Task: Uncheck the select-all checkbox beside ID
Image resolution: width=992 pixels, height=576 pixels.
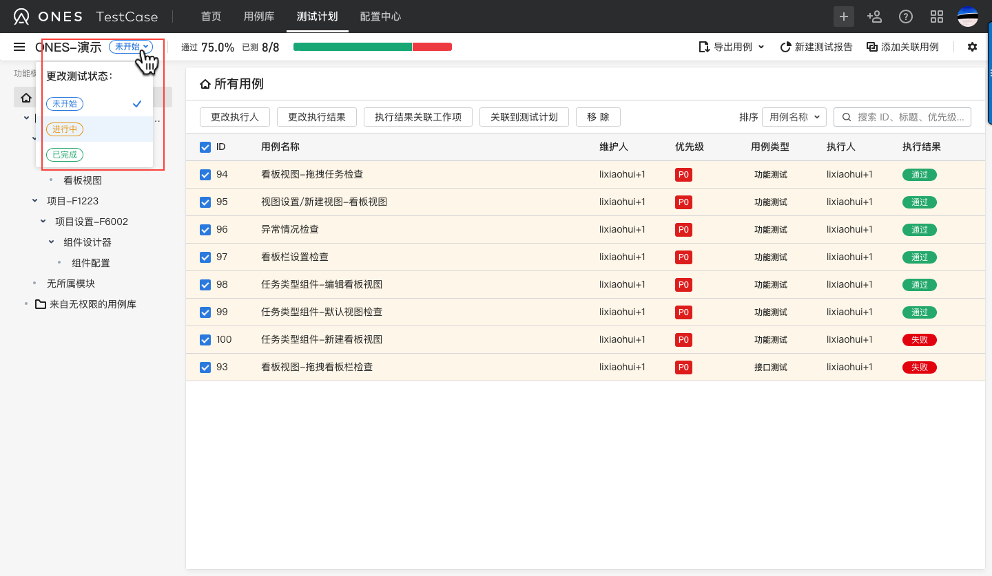Action: [205, 147]
